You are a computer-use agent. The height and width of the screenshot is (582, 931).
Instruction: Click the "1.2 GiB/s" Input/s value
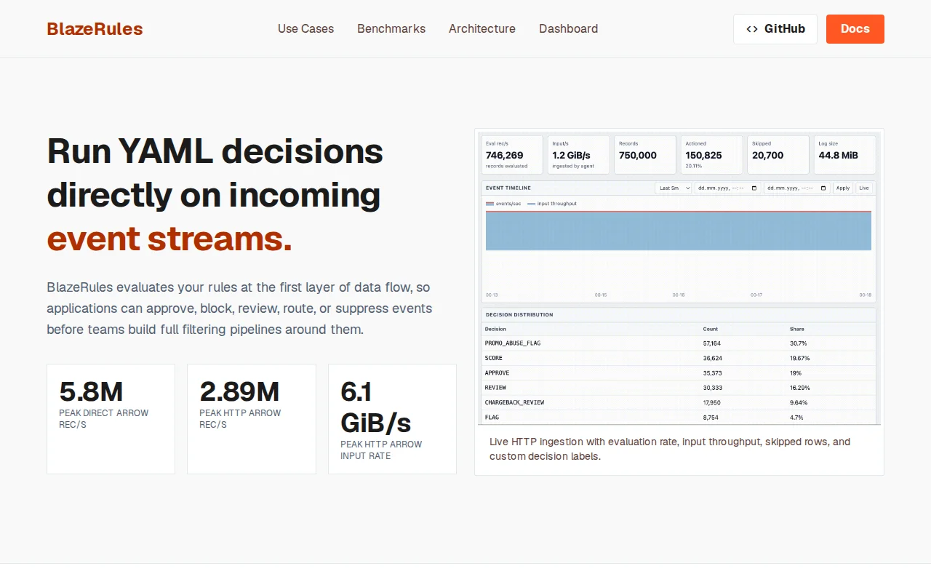571,155
